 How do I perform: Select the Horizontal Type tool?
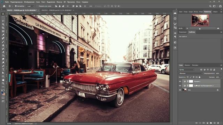click(3, 69)
